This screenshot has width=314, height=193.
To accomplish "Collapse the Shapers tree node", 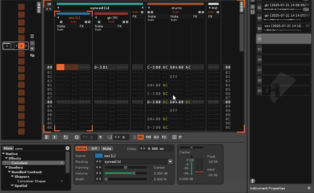I will point(12,176).
